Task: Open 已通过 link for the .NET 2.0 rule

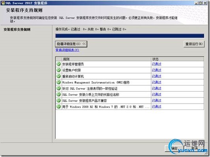Action: [x=157, y=106]
